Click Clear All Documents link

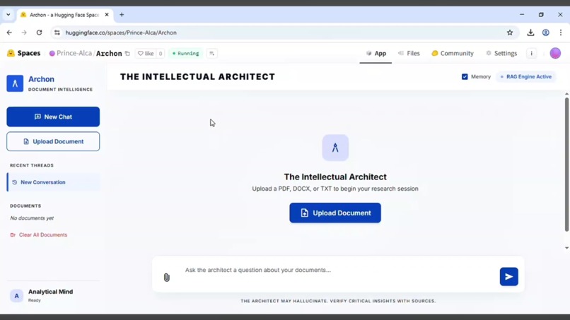click(x=38, y=235)
